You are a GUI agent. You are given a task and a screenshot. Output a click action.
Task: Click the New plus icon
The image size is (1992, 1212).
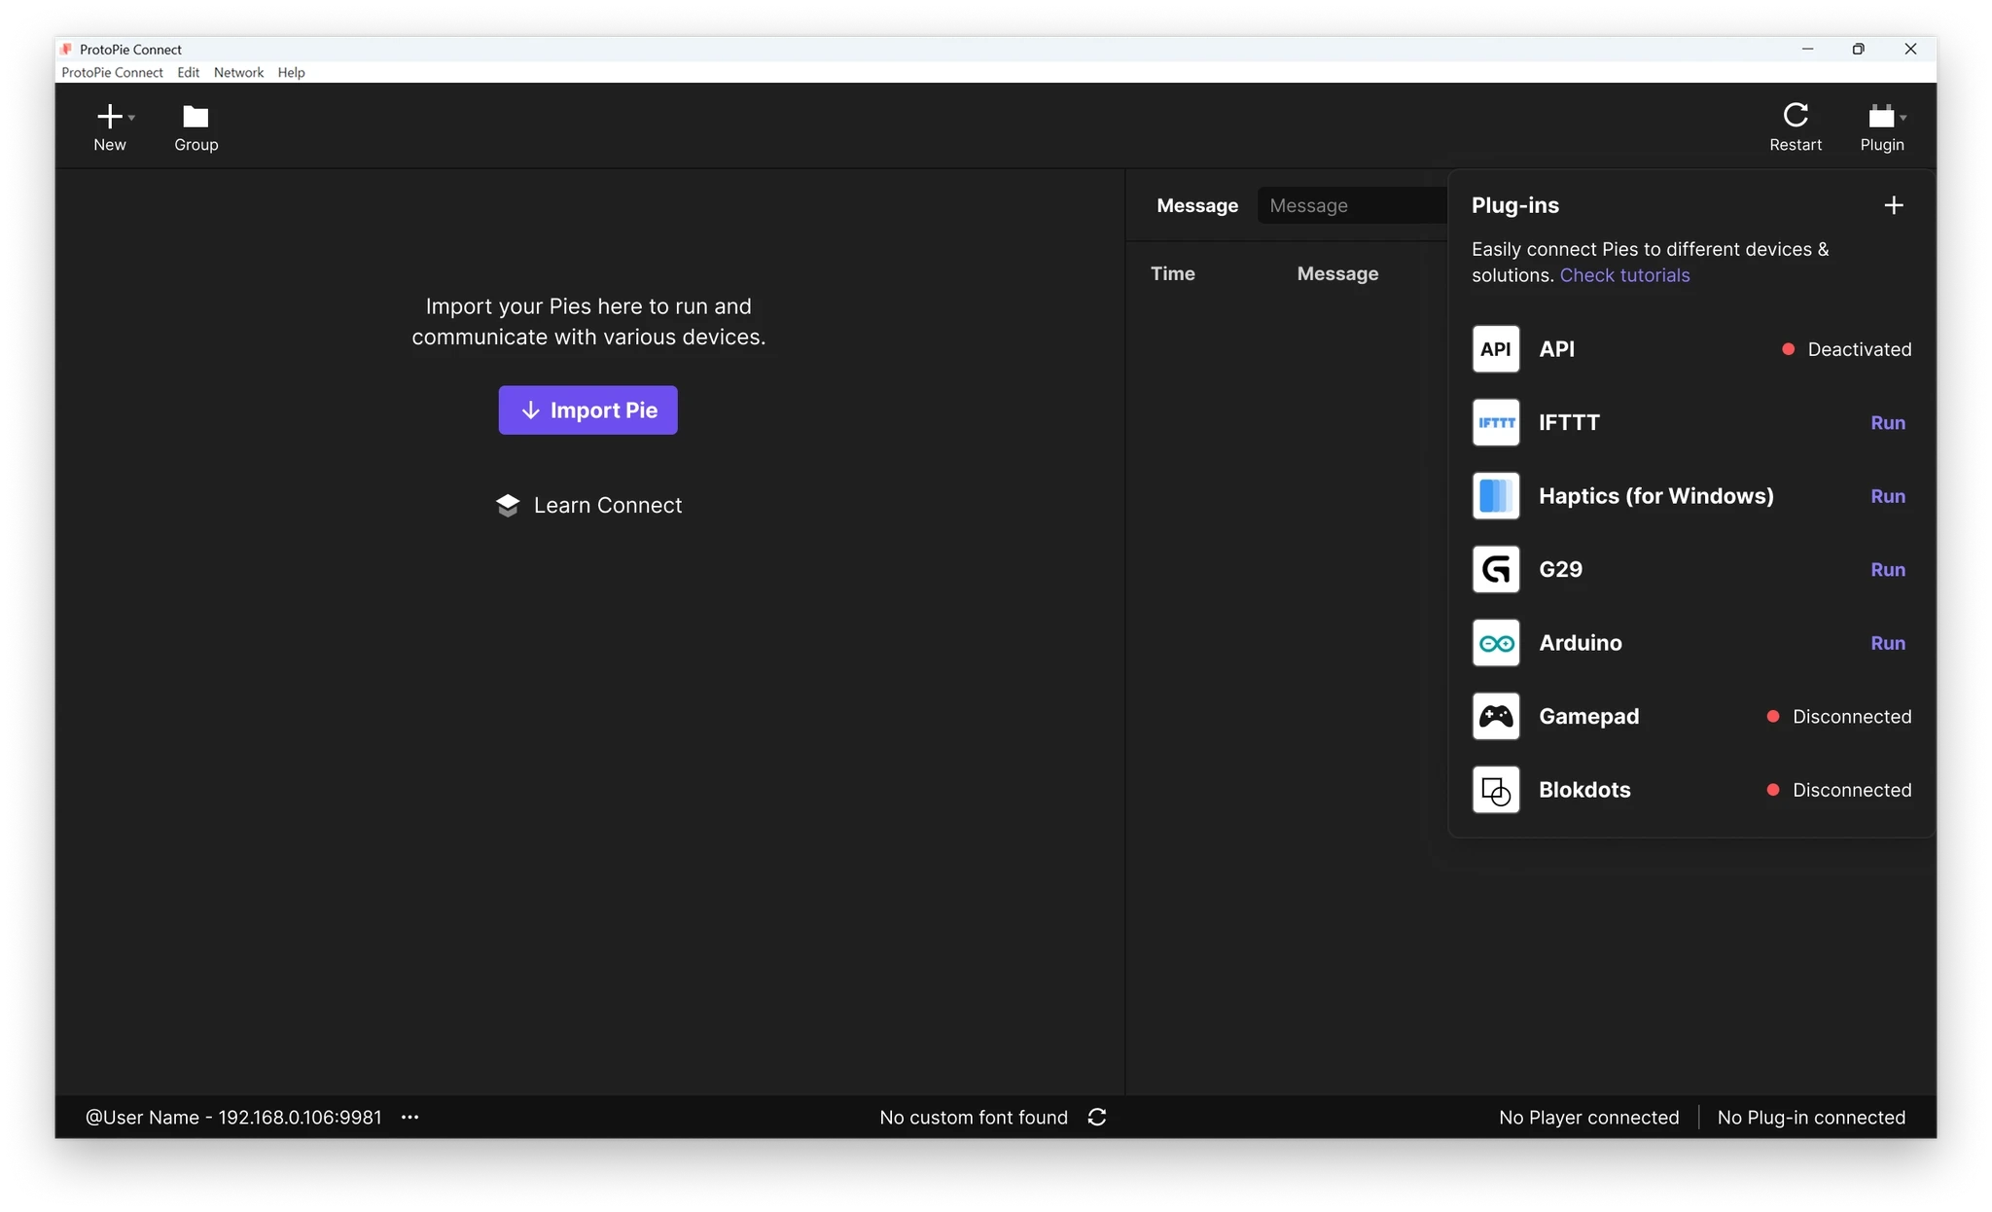click(x=110, y=117)
